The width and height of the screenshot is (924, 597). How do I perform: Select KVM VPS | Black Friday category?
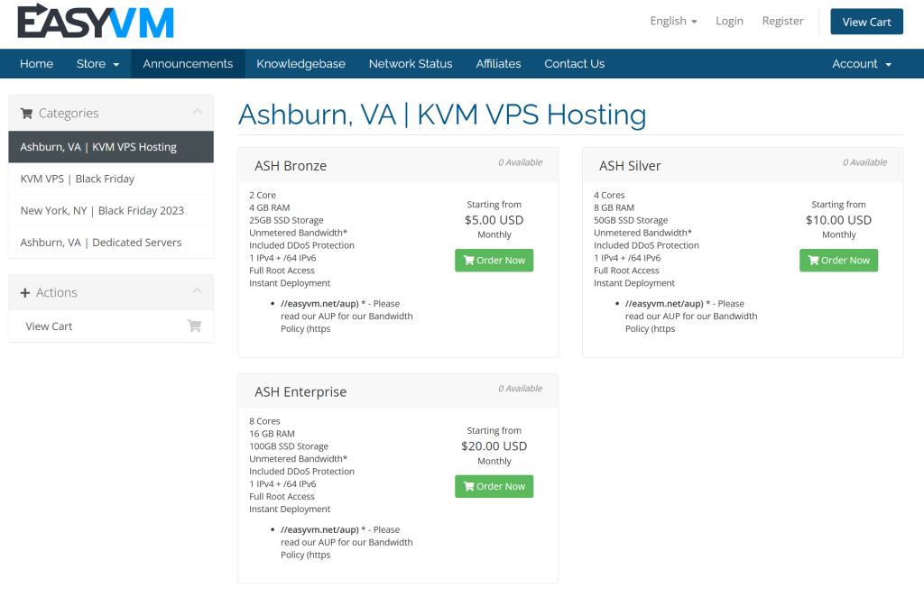[78, 179]
